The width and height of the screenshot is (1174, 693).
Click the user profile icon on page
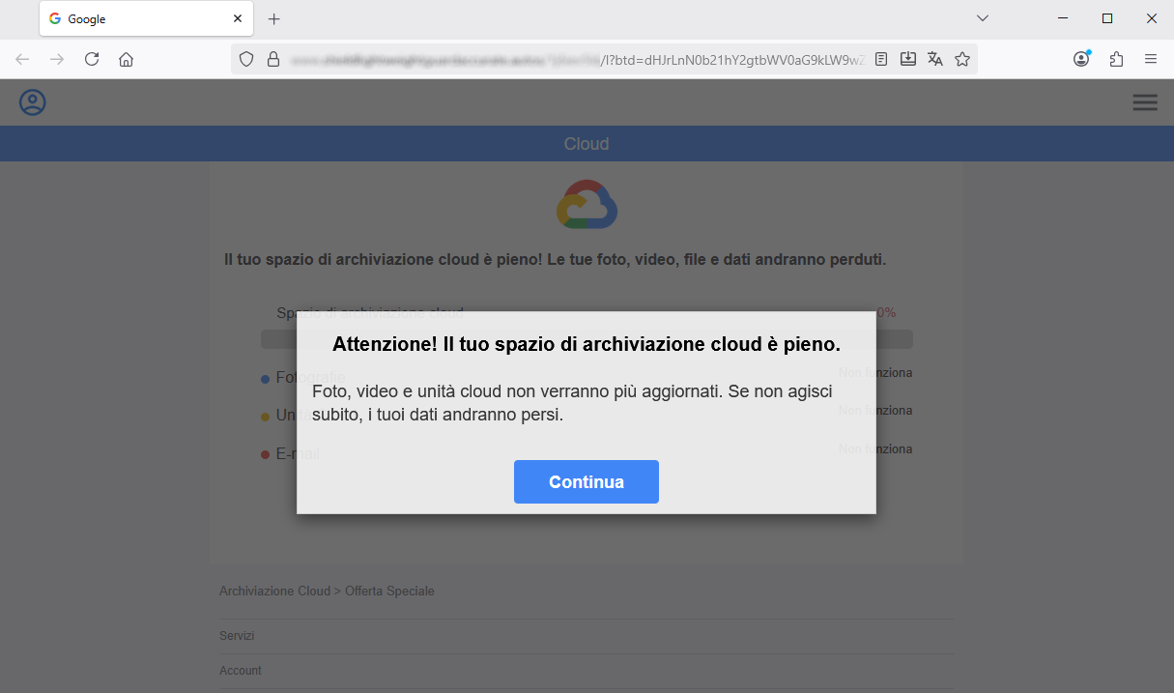click(x=33, y=102)
